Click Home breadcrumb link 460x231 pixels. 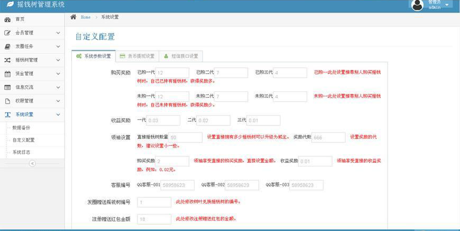pos(85,17)
